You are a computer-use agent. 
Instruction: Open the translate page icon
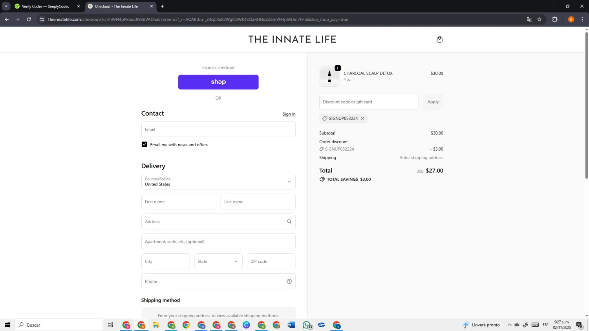point(529,19)
